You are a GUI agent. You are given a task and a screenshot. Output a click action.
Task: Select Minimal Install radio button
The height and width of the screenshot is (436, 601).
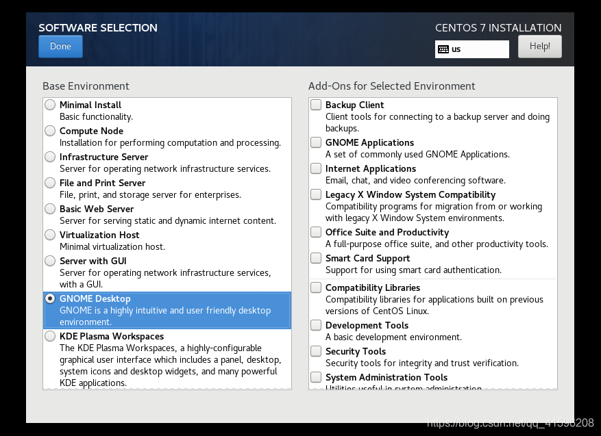coord(50,105)
